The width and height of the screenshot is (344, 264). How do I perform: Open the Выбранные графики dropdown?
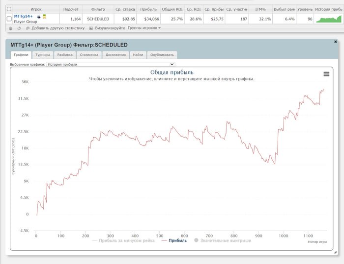coord(110,64)
